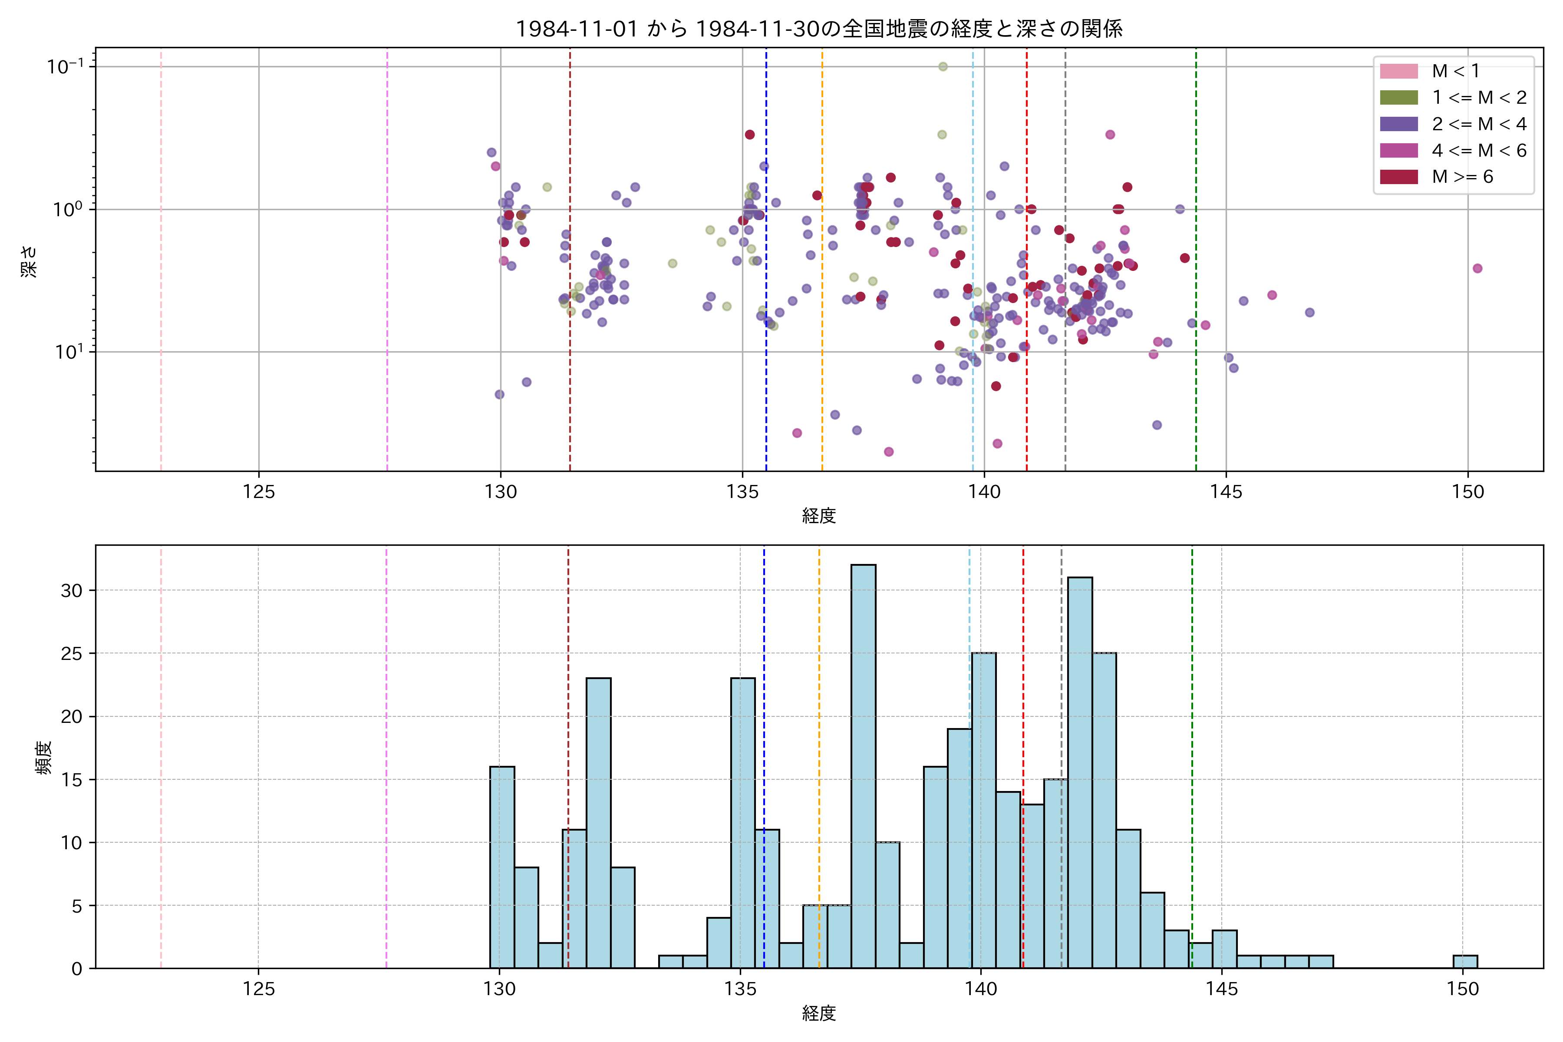Click the 125 tick label under the scatter plot
The image size is (1563, 1042).
click(x=258, y=492)
